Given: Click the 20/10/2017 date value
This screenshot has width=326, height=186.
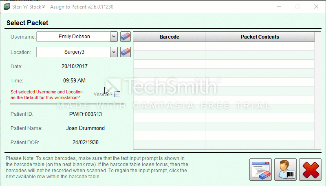Looking at the screenshot, I should tap(75, 66).
